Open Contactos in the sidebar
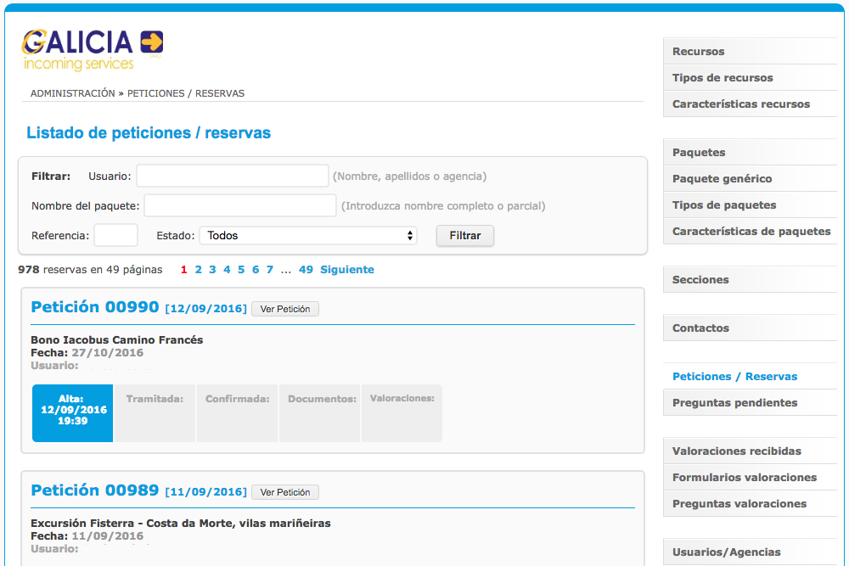This screenshot has width=849, height=566. (750, 328)
